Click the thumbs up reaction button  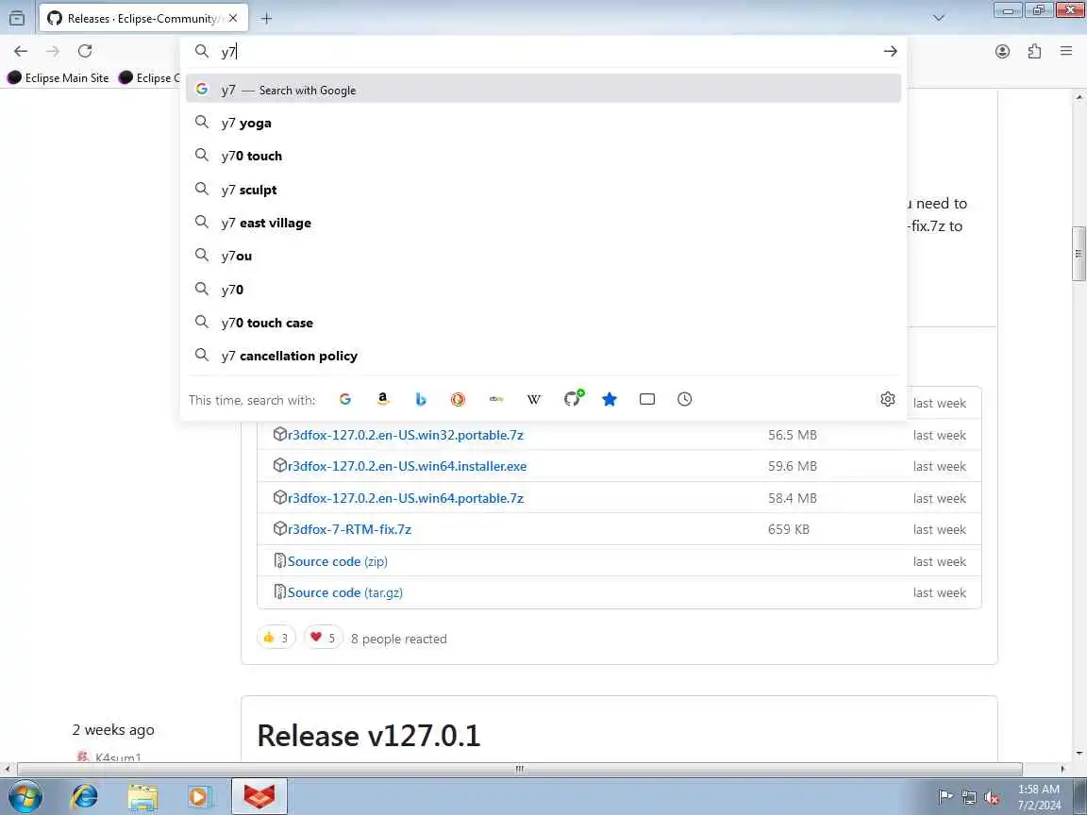pyautogui.click(x=276, y=638)
